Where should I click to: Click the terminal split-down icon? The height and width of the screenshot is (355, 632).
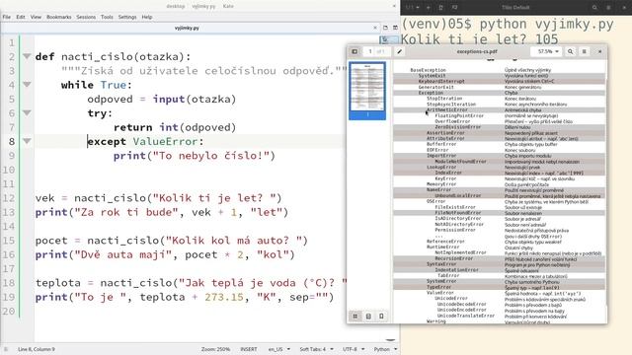tap(440, 7)
